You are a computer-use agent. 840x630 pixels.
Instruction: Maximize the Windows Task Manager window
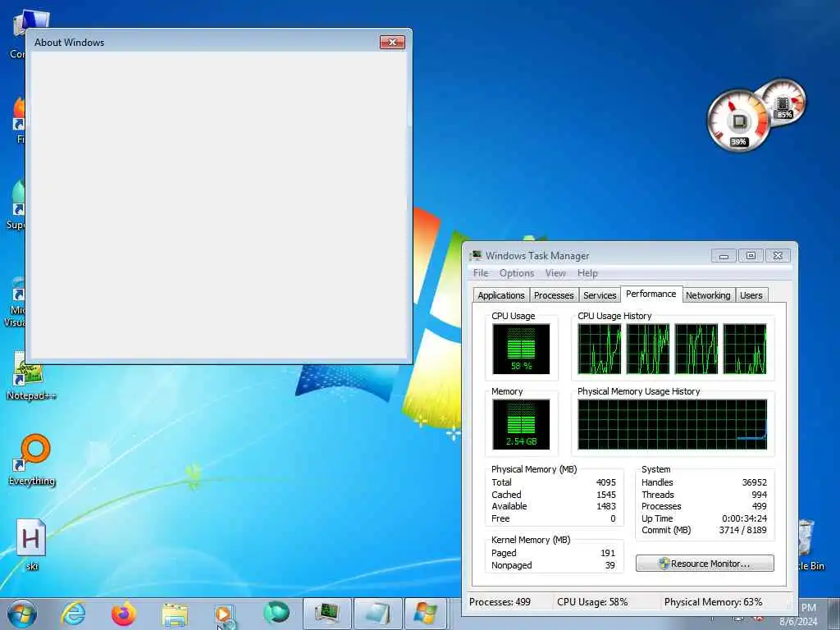coord(751,256)
